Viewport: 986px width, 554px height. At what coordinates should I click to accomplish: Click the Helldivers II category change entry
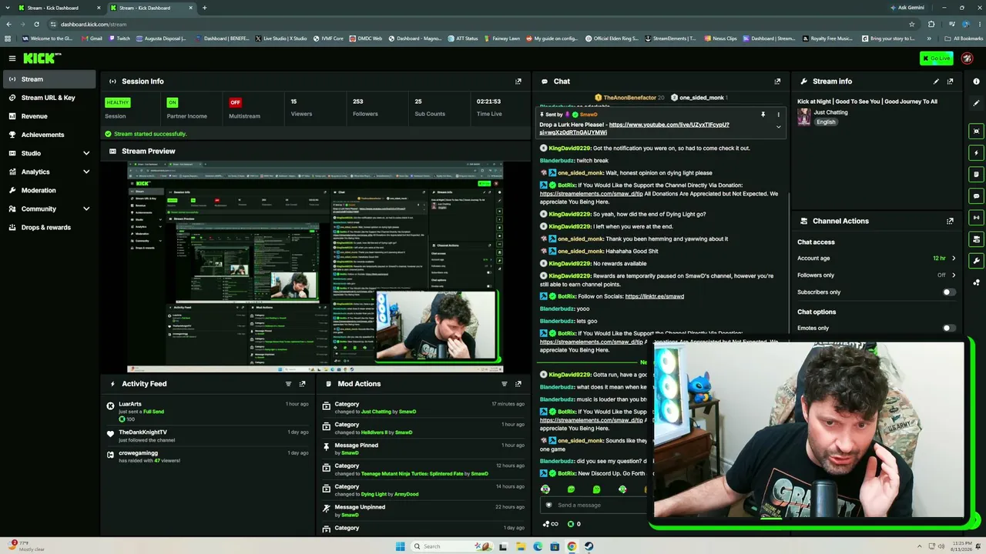click(x=424, y=429)
